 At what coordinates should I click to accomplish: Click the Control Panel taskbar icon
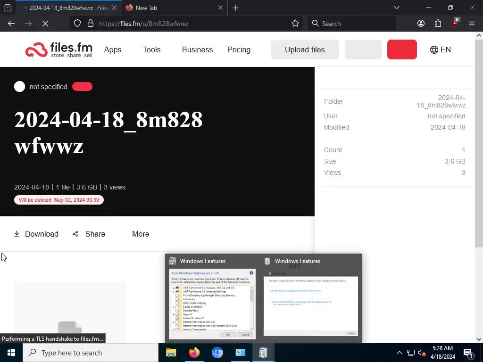click(x=240, y=353)
